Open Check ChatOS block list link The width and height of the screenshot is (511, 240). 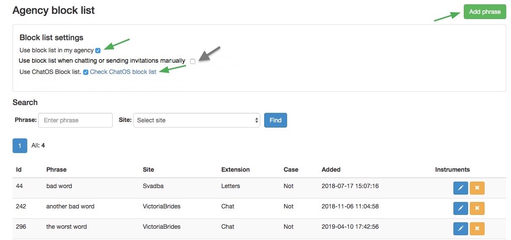[123, 72]
